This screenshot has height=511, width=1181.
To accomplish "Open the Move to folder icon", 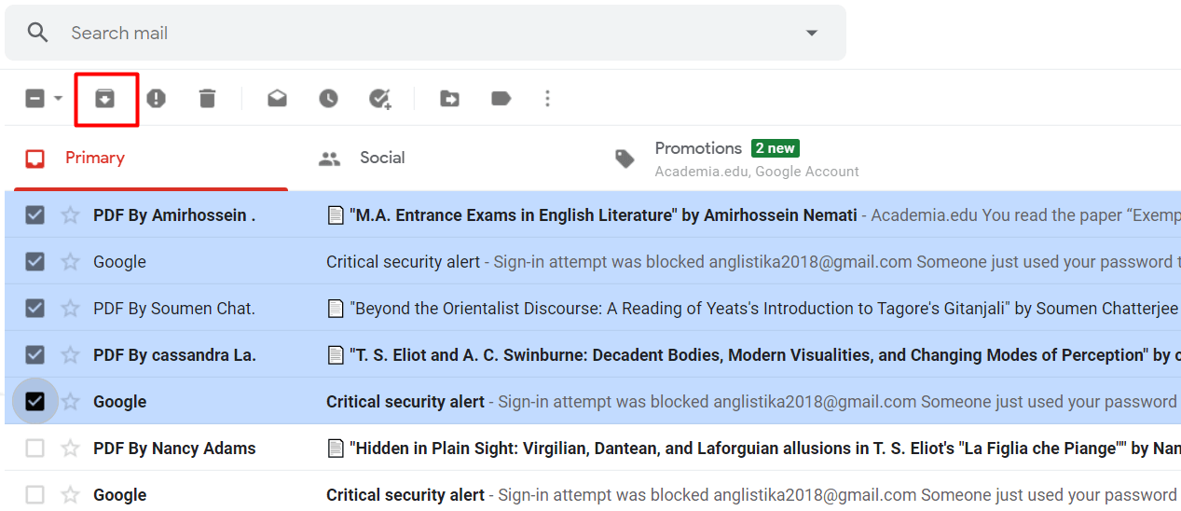I will (449, 98).
